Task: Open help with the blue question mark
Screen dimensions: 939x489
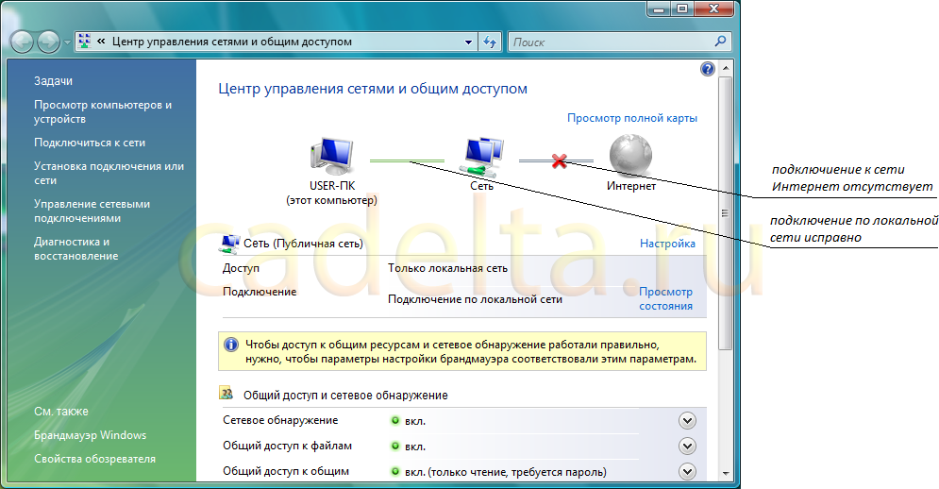Action: [x=708, y=70]
